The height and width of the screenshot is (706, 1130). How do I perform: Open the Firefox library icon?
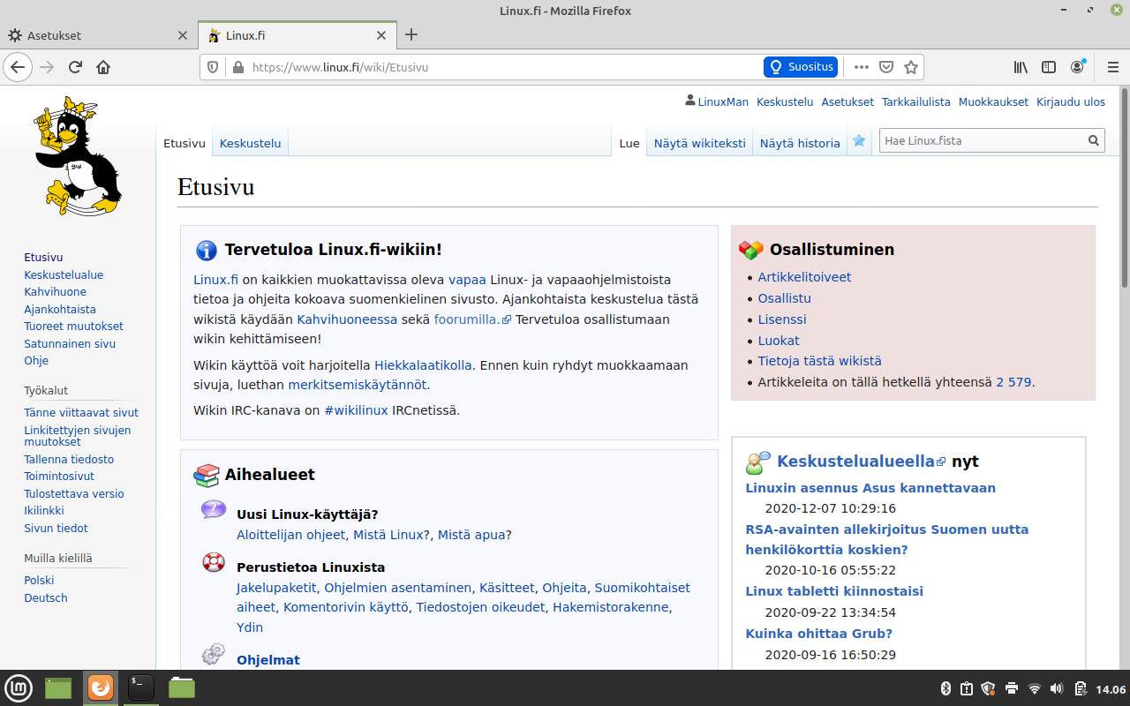point(1021,67)
